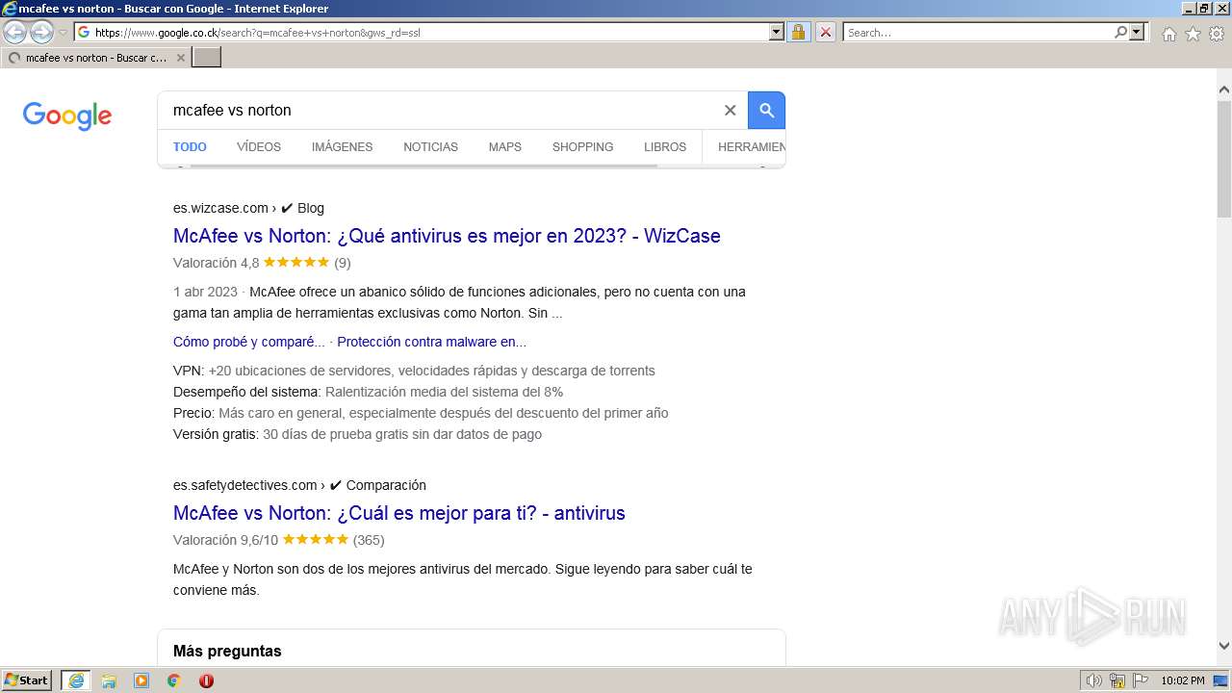
Task: Click the tray Action Center flag
Action: (1141, 680)
